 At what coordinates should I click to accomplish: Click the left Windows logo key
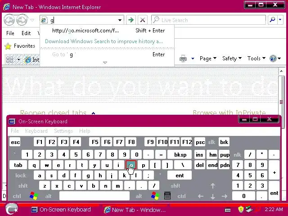click(34, 196)
